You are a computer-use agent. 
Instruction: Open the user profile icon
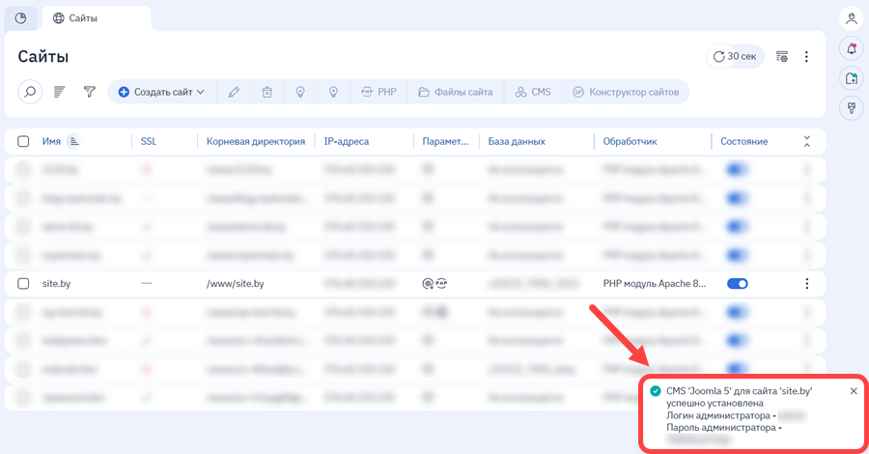point(852,19)
